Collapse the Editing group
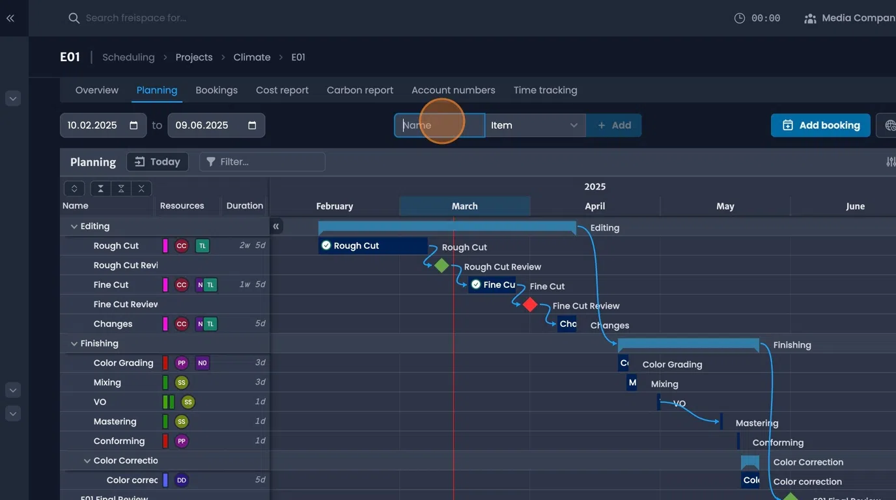The height and width of the screenshot is (500, 896). point(74,226)
